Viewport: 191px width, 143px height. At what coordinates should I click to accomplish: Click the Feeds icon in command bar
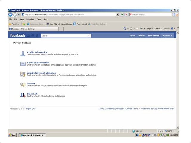coord(131,29)
